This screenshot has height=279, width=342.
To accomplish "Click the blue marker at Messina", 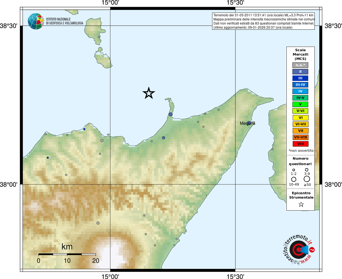I will tap(249, 123).
